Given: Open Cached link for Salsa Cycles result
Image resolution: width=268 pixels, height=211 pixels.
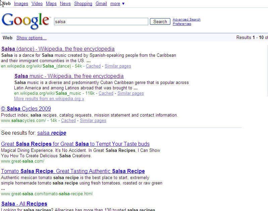Looking at the screenshot, I should (x=68, y=121).
